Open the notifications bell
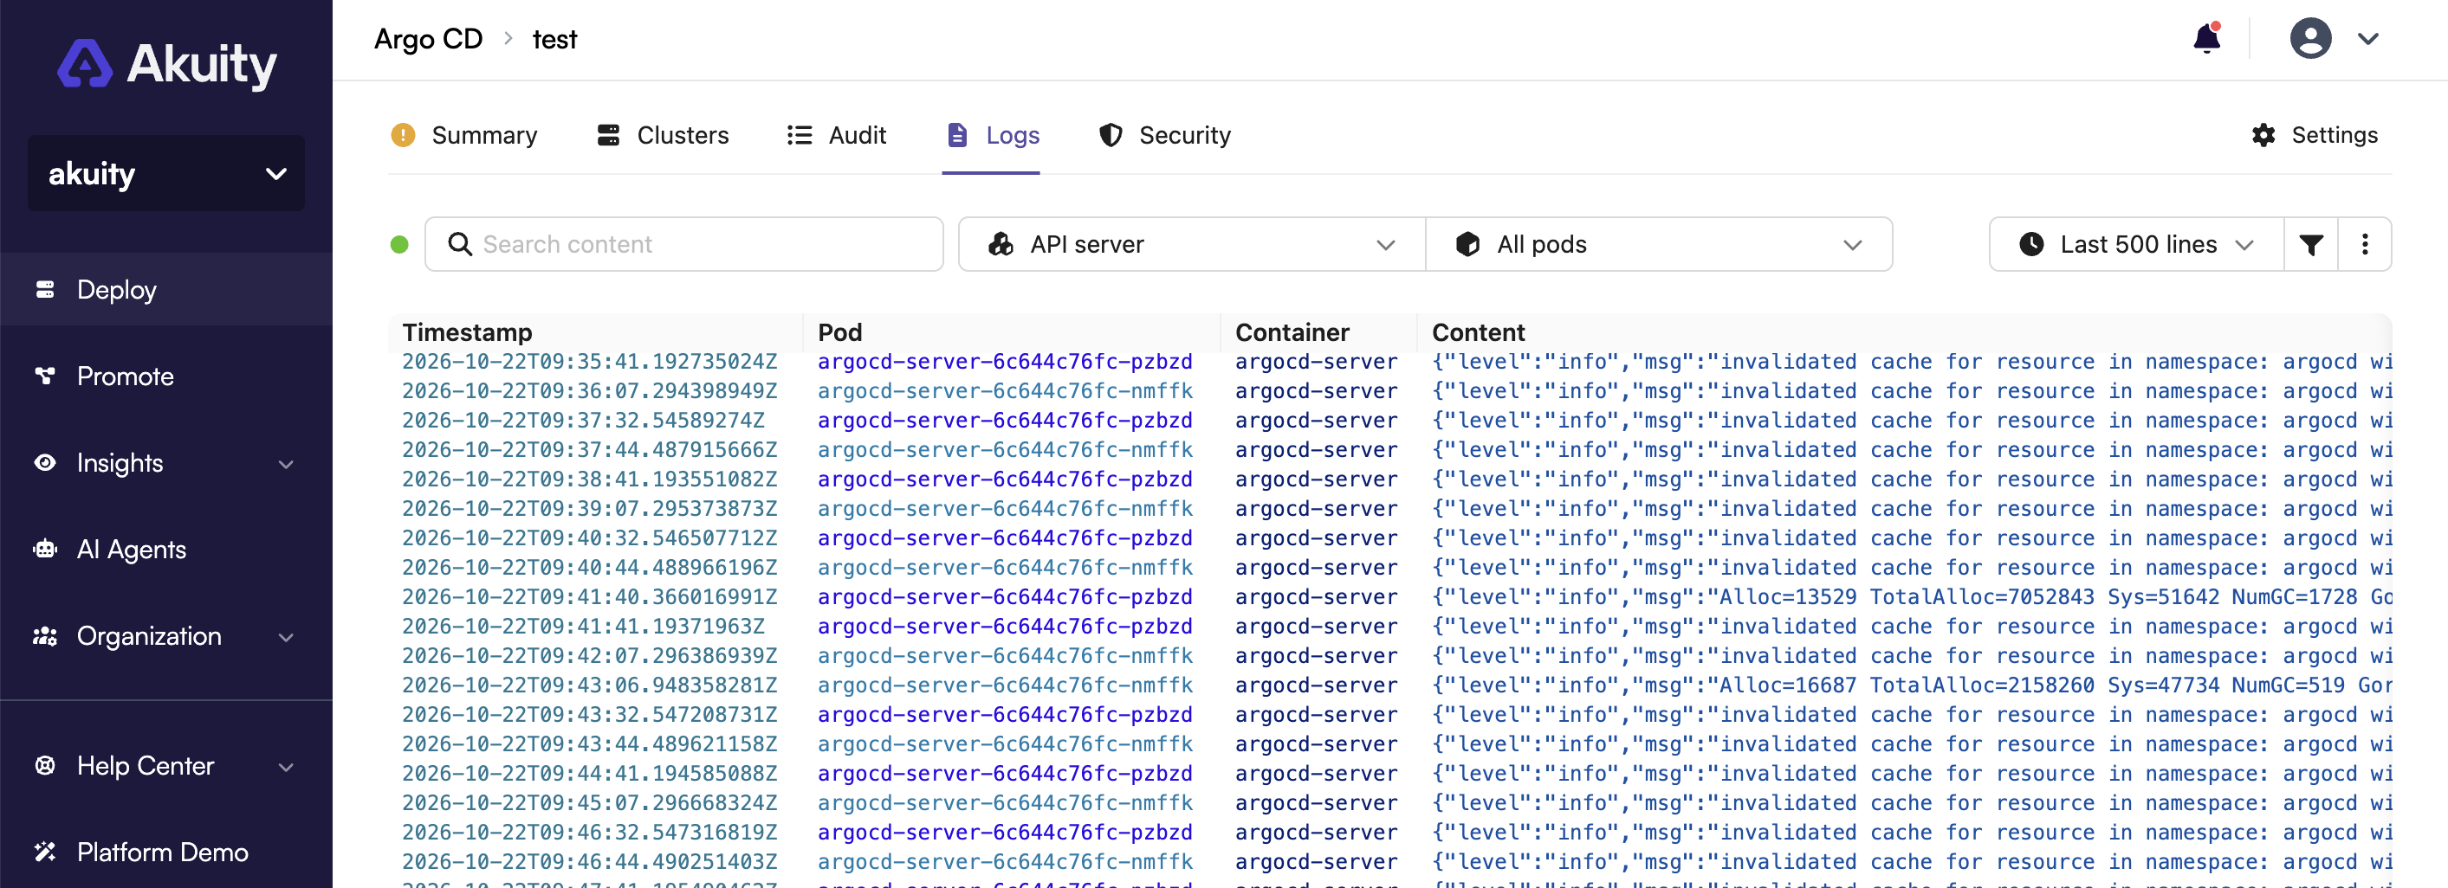2448x888 pixels. click(2206, 39)
